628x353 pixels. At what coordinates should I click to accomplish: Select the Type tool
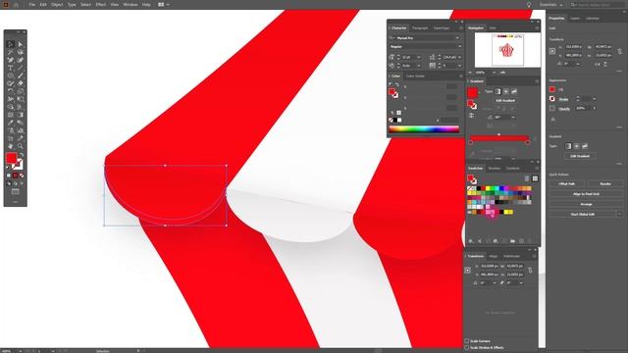coord(11,68)
